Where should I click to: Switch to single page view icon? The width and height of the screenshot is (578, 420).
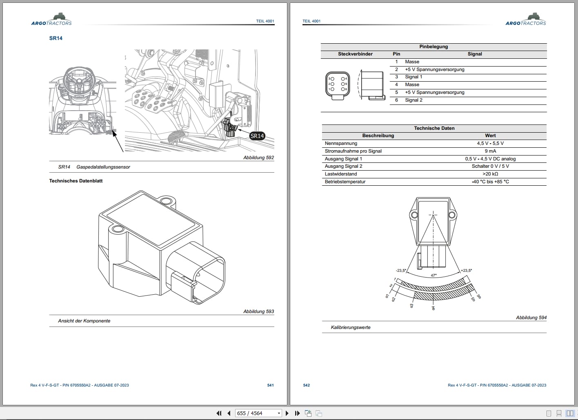point(548,413)
